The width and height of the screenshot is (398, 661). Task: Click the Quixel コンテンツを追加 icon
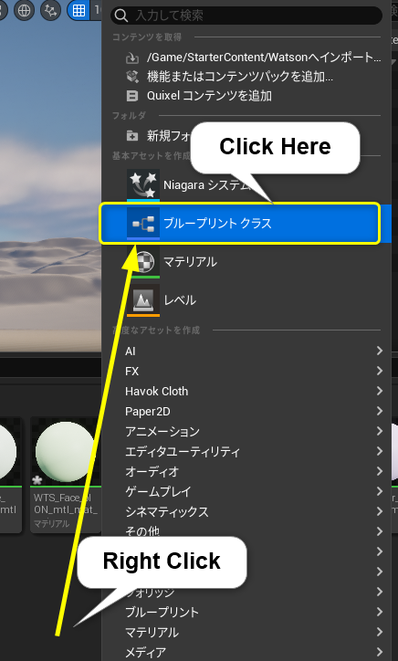coord(132,97)
